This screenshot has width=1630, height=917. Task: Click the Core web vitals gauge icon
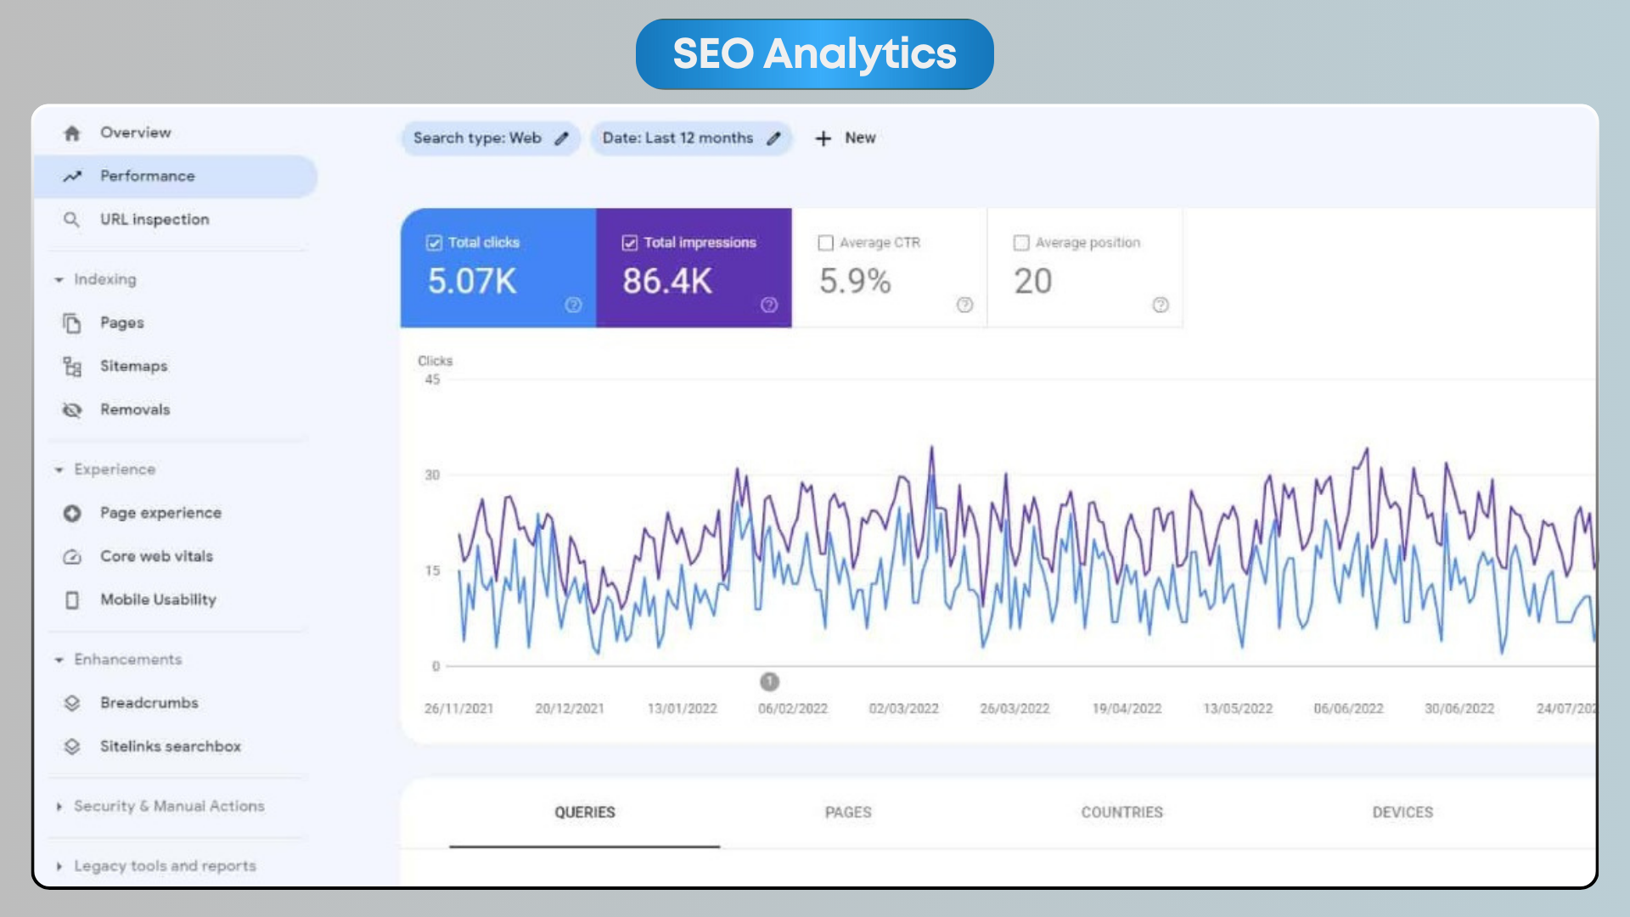coord(72,557)
